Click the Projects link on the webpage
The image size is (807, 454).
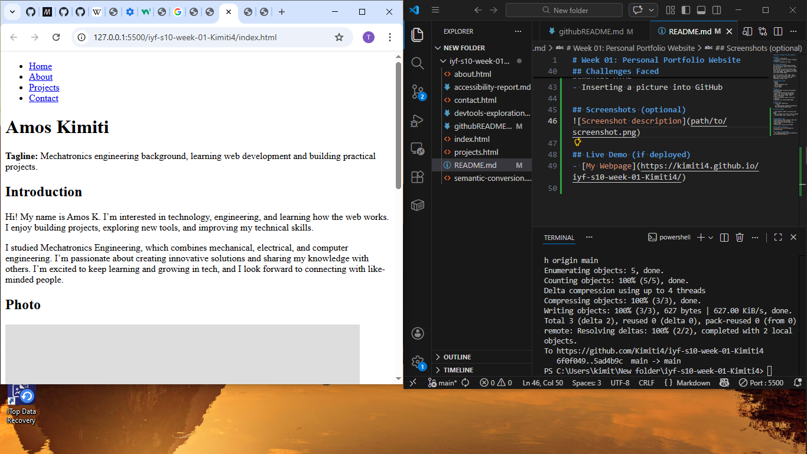pos(44,87)
